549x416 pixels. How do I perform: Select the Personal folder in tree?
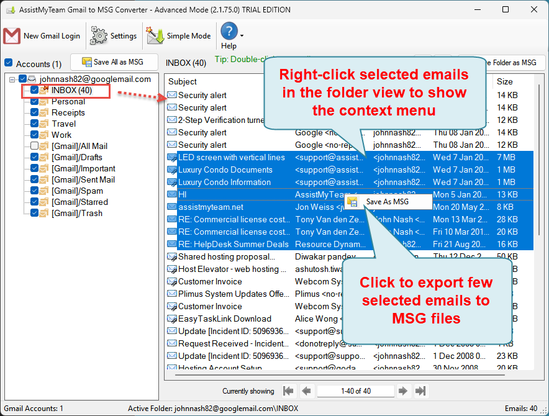[x=68, y=102]
